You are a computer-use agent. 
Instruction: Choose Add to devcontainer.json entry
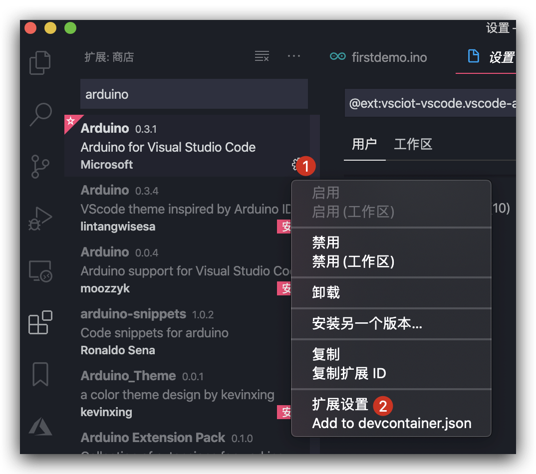click(x=391, y=424)
